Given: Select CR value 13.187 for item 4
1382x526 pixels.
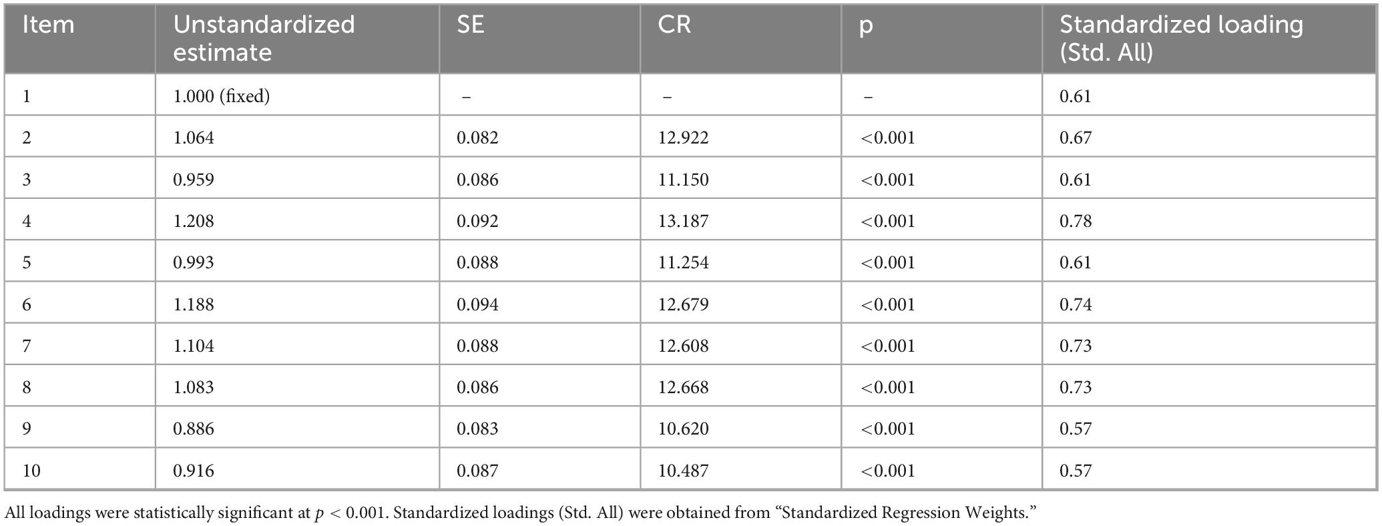Looking at the screenshot, I should [683, 221].
